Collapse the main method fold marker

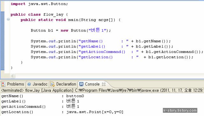click(x=8, y=19)
